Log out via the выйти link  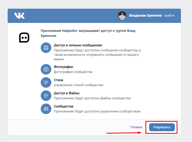click(x=169, y=16)
